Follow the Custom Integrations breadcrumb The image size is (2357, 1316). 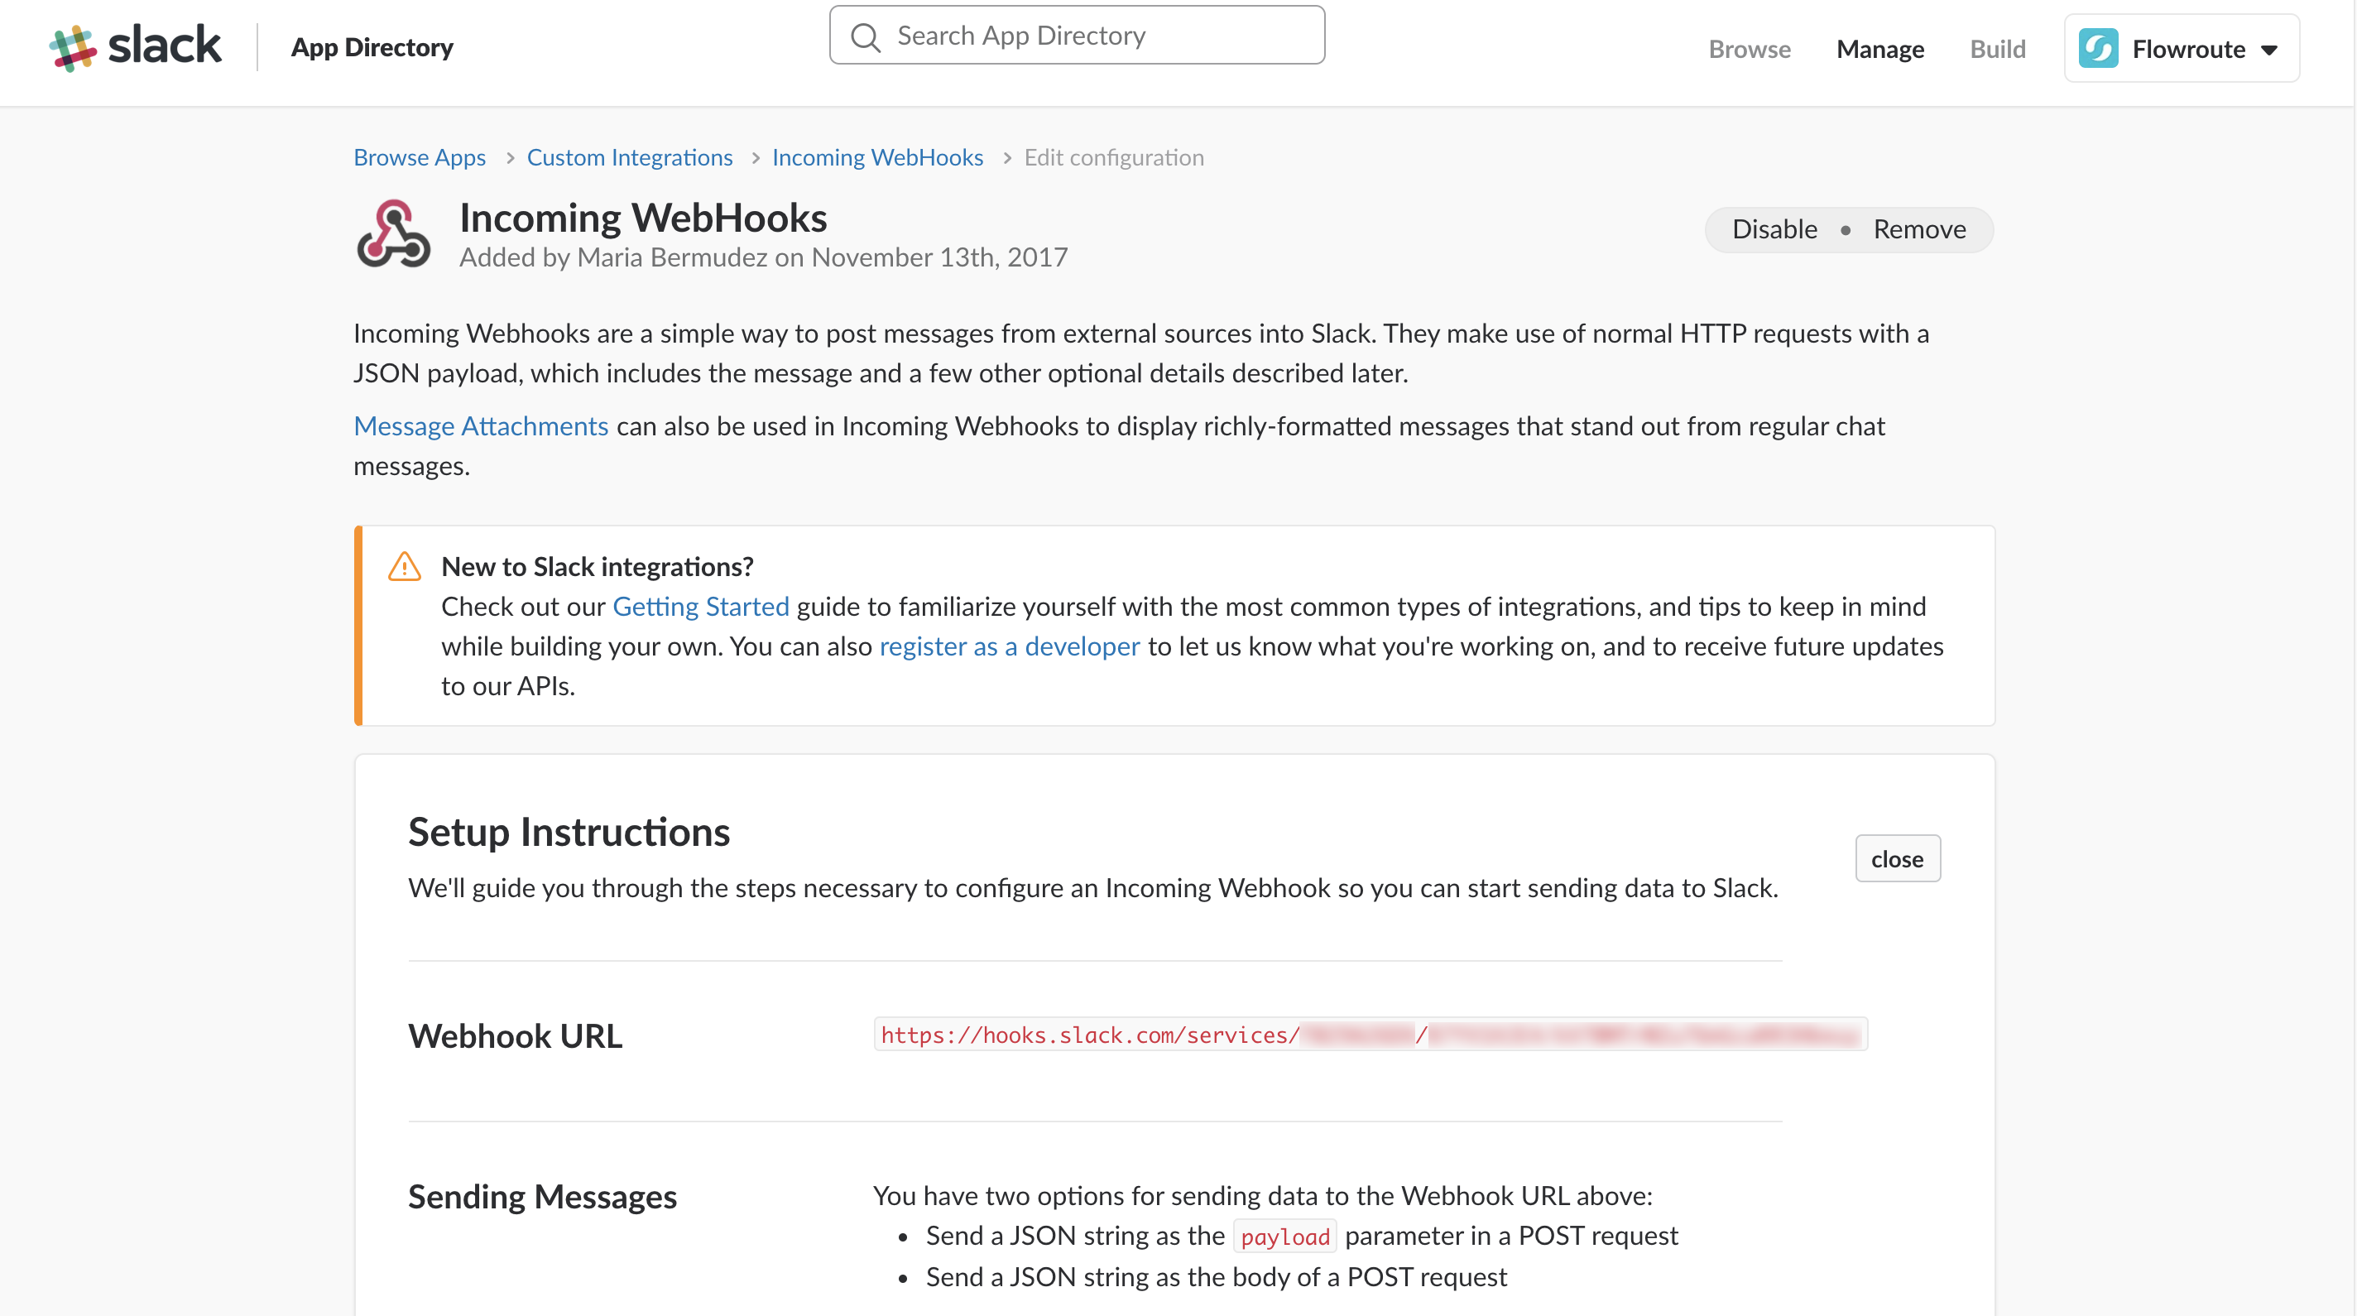click(x=630, y=157)
